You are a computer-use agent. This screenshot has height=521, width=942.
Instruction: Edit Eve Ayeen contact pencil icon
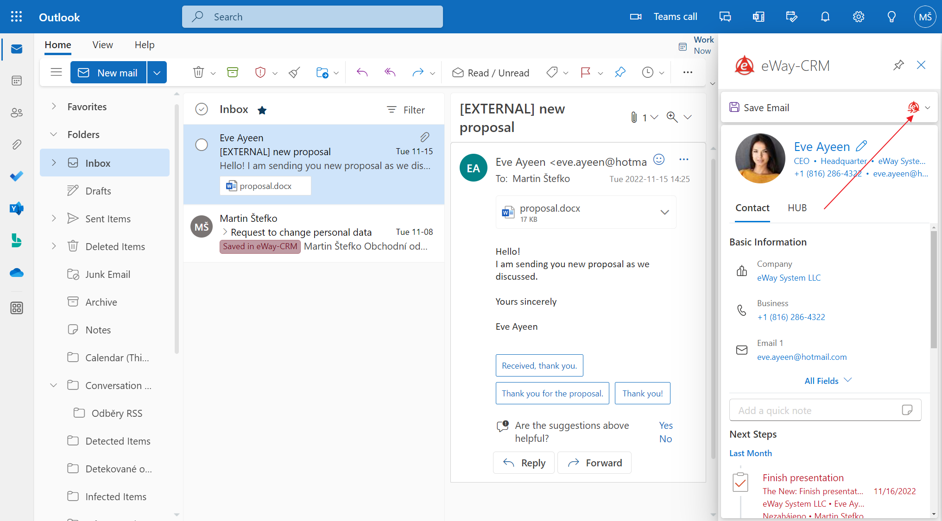tap(861, 146)
